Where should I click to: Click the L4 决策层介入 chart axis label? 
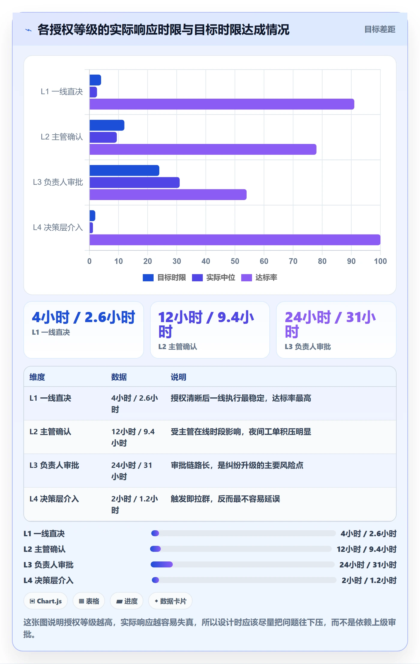(58, 227)
